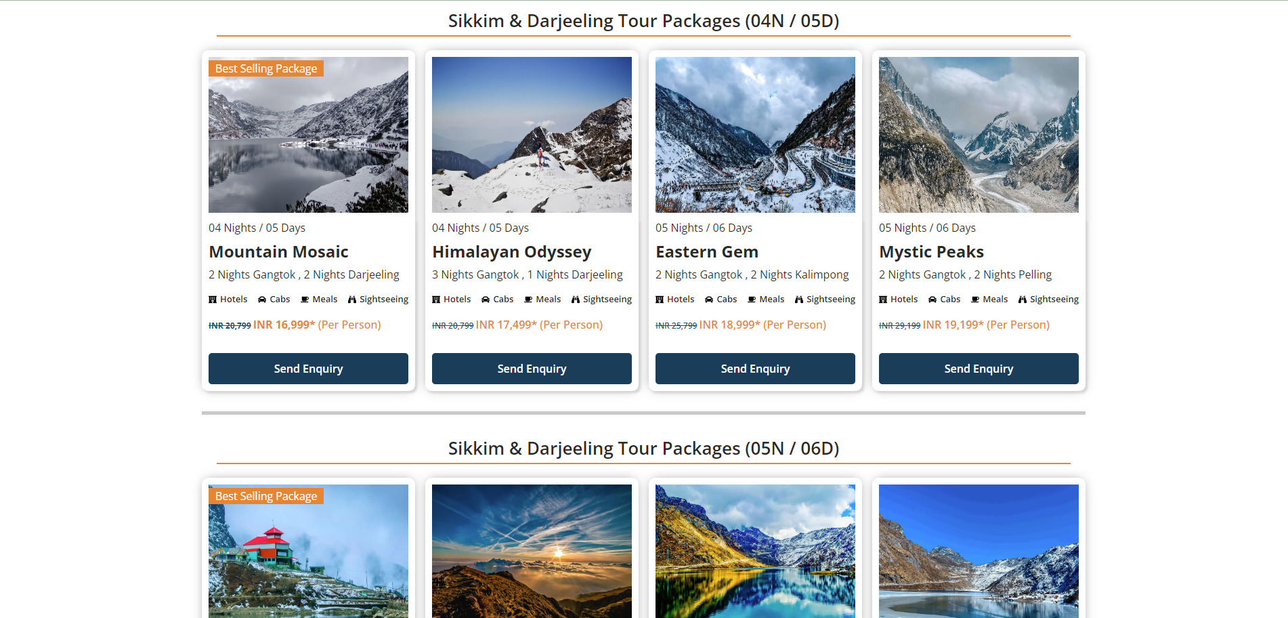Send enquiry for Himalayan Odyssey package

coord(532,369)
